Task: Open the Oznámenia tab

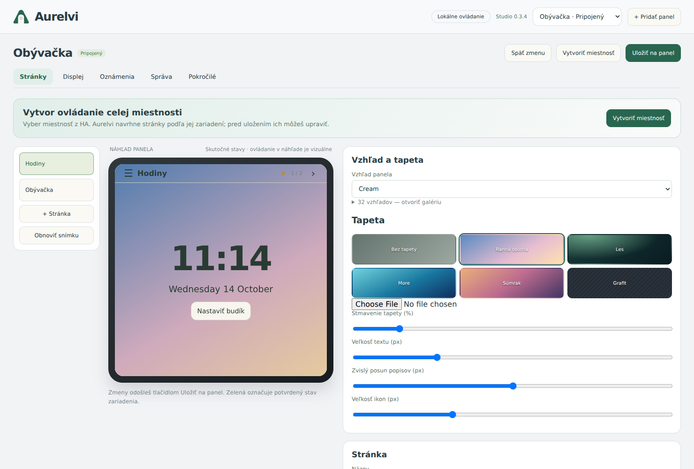Action: (117, 77)
